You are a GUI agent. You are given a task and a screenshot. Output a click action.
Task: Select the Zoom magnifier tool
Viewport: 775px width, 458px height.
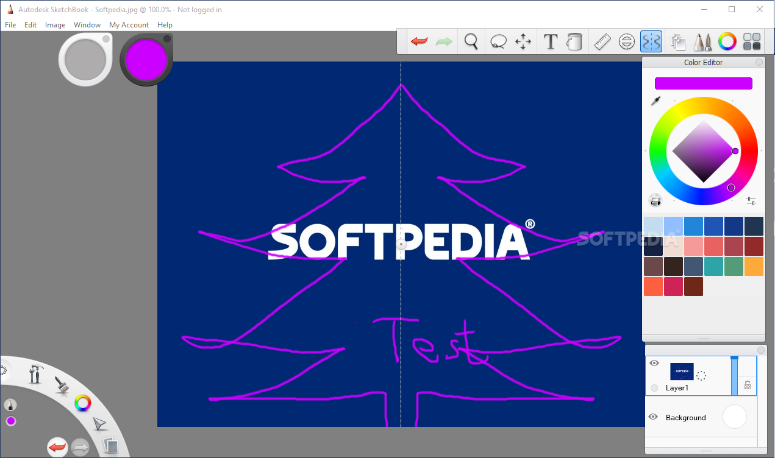[x=471, y=41]
